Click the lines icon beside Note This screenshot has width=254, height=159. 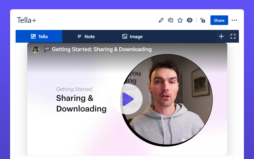coord(79,37)
